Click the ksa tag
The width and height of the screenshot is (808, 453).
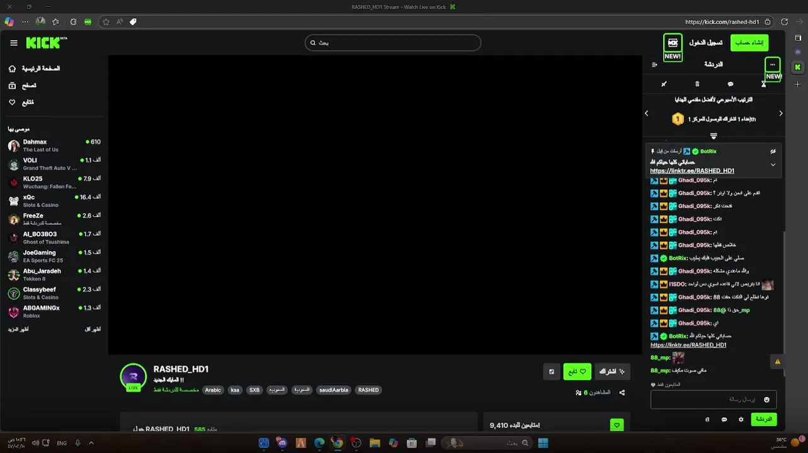[x=235, y=390]
